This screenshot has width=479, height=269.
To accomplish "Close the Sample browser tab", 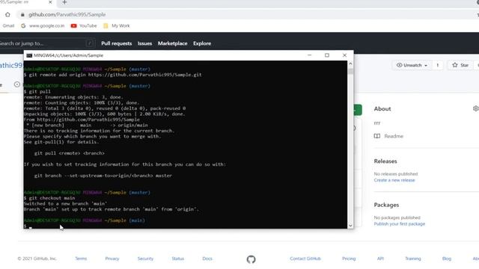I will 50,2.
